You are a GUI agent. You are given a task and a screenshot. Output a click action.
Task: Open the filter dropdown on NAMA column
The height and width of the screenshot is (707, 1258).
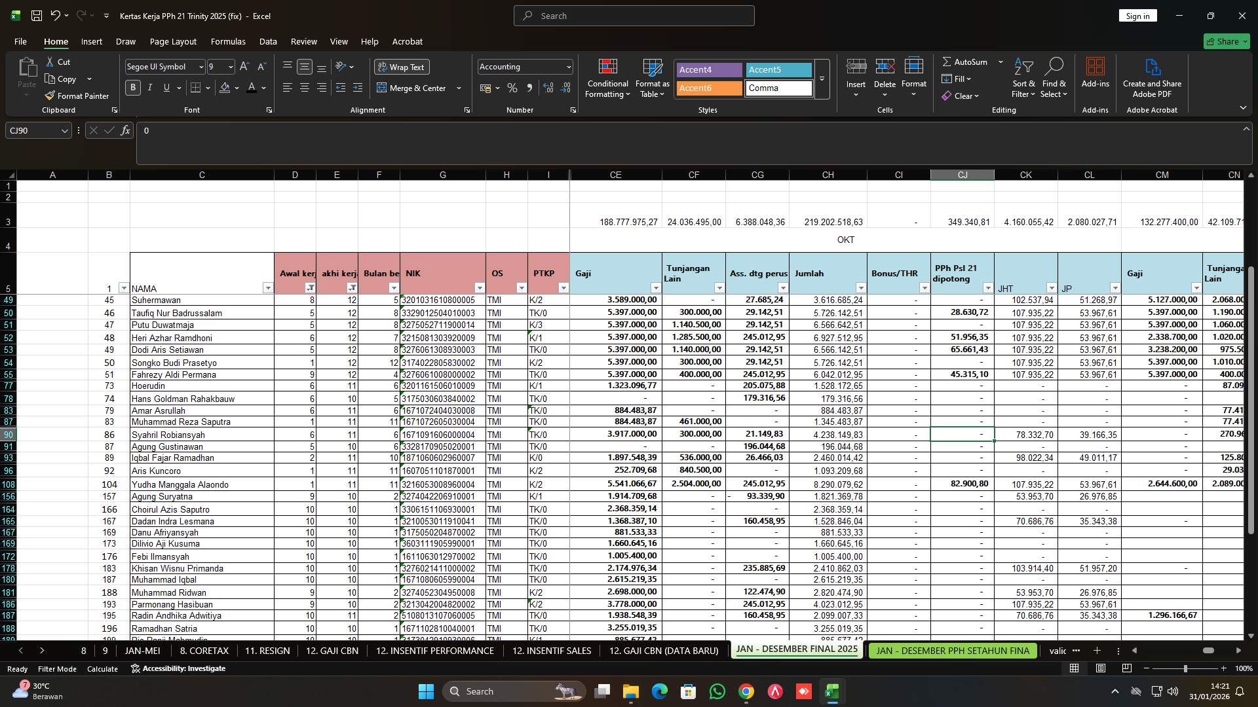click(x=268, y=288)
